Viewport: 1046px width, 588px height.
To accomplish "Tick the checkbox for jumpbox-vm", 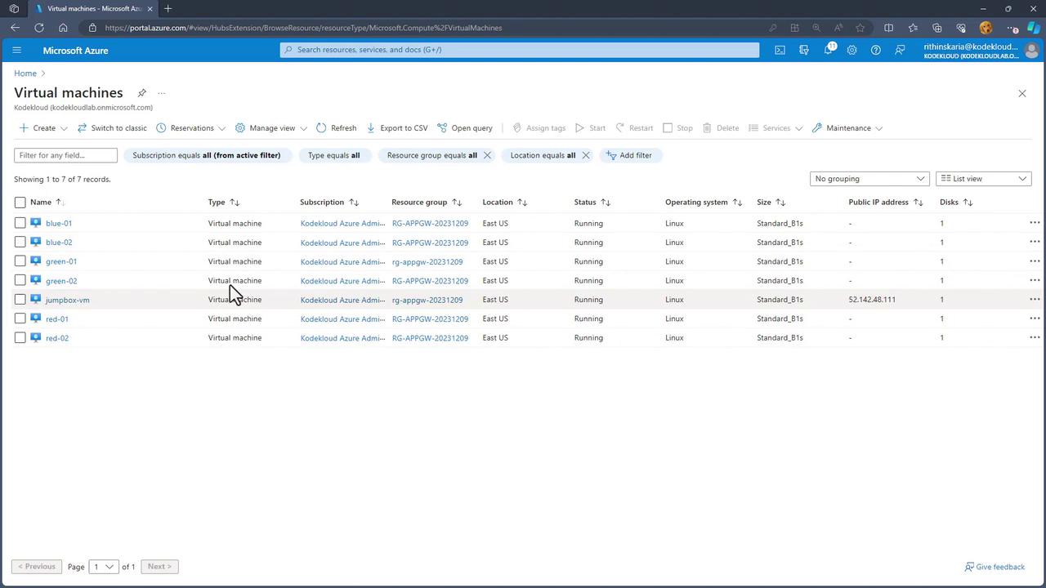I will click(x=20, y=300).
